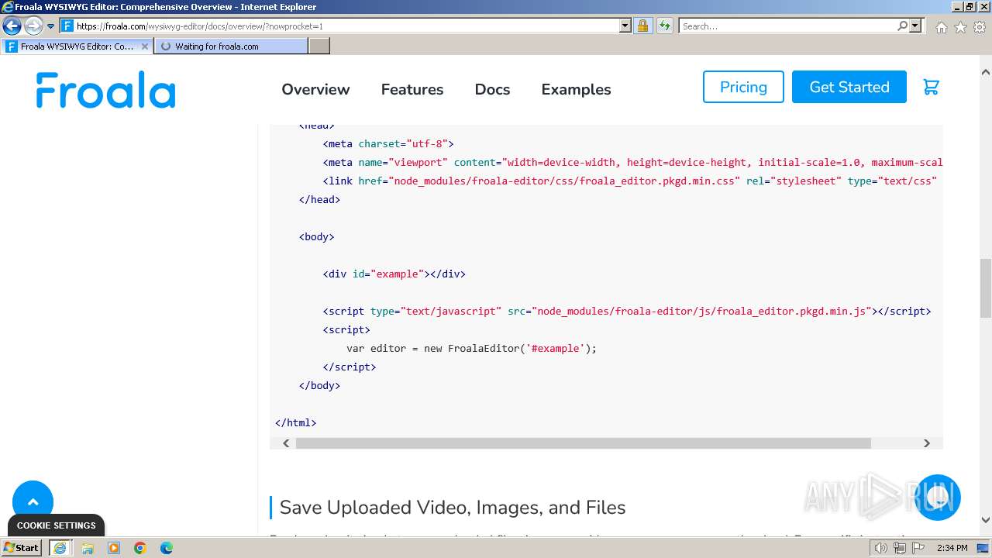Open the Docs nav menu

492,90
